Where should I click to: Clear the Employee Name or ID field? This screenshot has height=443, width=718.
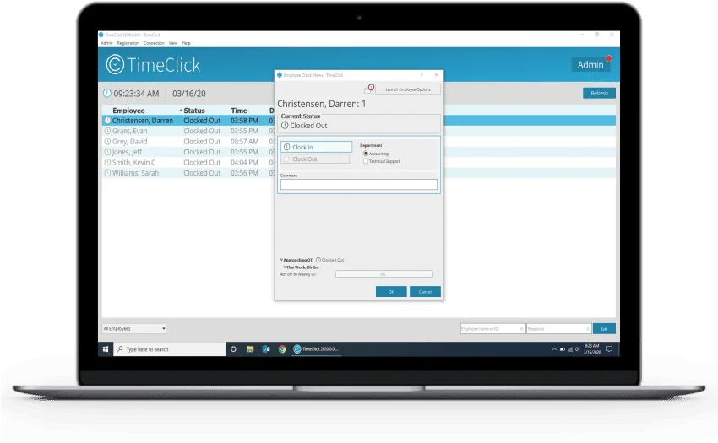point(521,328)
